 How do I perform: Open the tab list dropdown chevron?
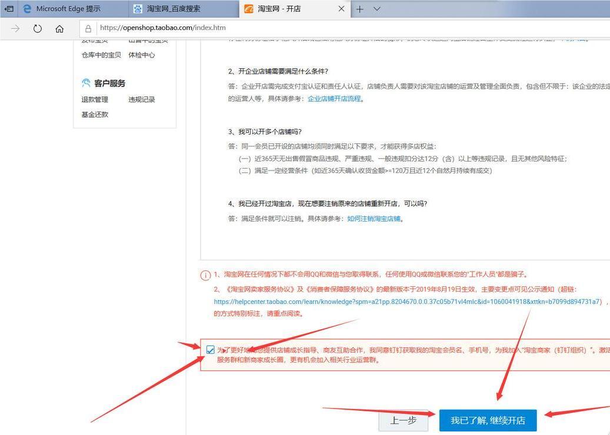coord(377,8)
